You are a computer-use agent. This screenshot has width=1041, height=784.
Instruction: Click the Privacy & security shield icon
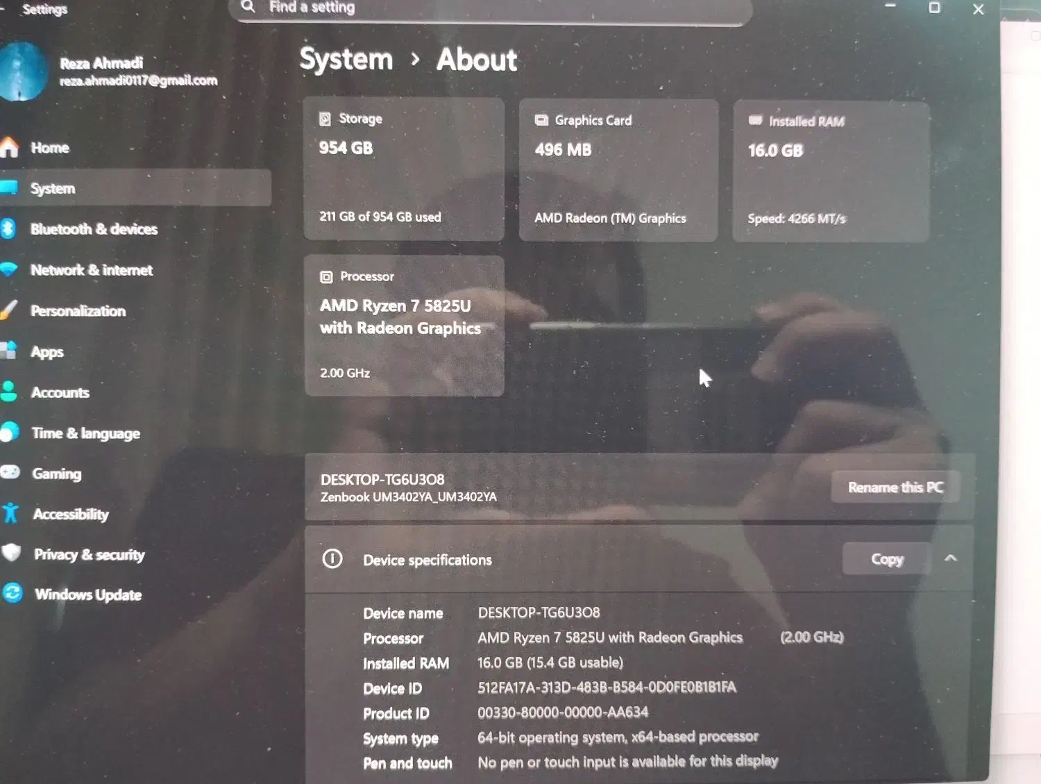point(10,554)
